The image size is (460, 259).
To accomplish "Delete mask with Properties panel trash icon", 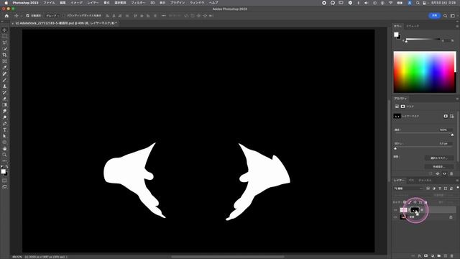I will coord(451,174).
